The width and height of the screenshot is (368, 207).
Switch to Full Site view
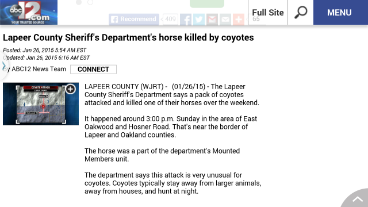(x=268, y=12)
